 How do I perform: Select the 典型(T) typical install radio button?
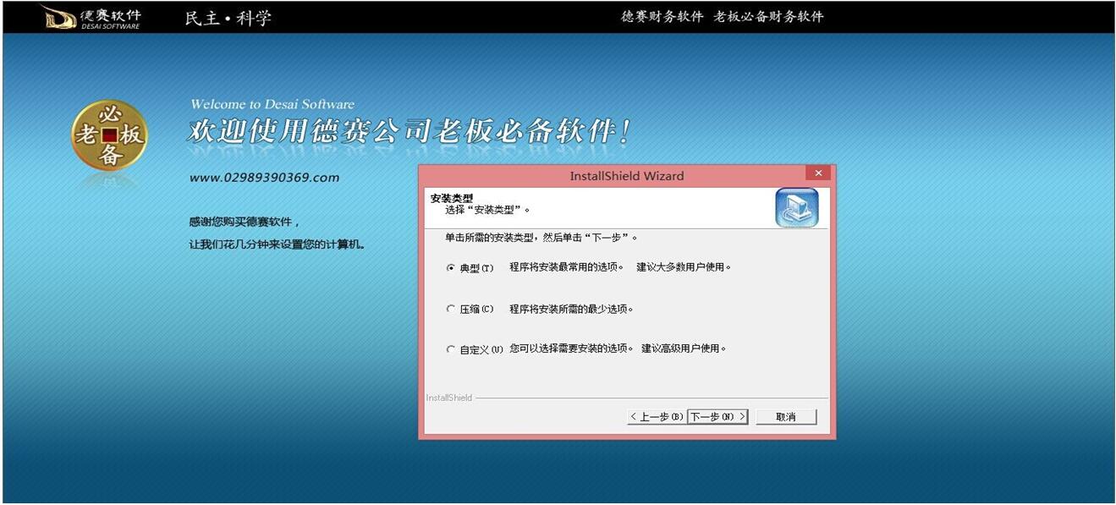450,268
